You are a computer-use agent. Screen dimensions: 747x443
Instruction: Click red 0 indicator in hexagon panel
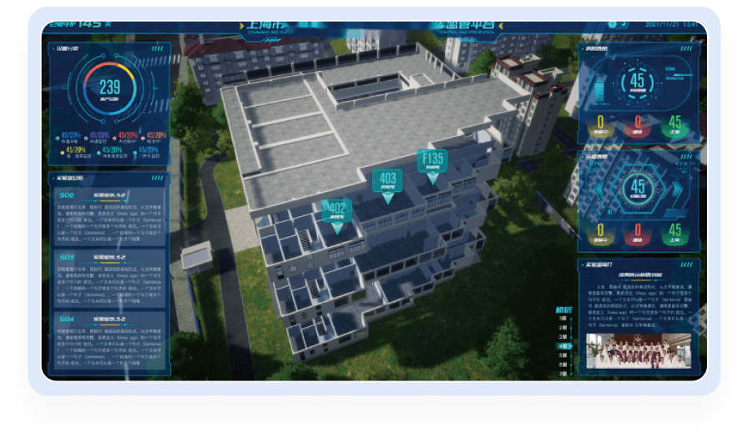(638, 232)
